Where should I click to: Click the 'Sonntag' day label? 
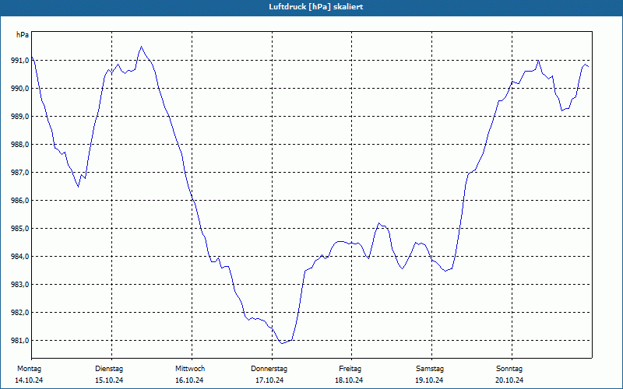click(x=509, y=369)
